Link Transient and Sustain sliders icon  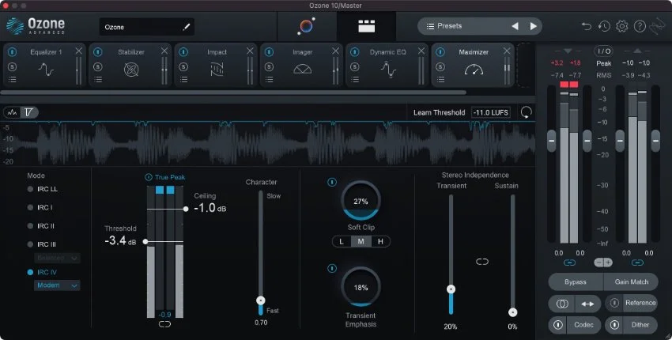[482, 262]
